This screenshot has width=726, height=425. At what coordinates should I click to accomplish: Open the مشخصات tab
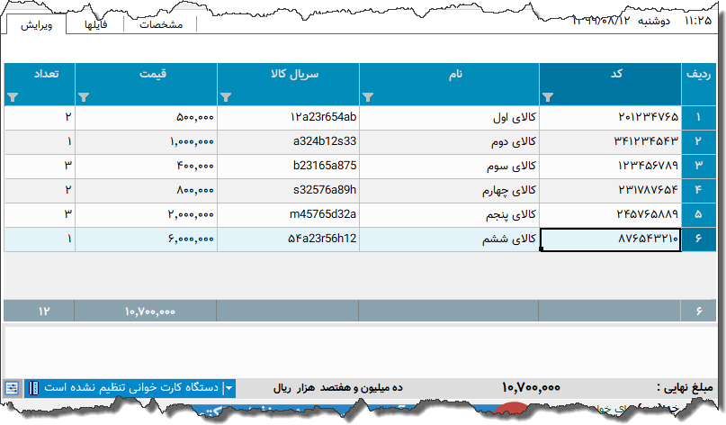coord(163,24)
